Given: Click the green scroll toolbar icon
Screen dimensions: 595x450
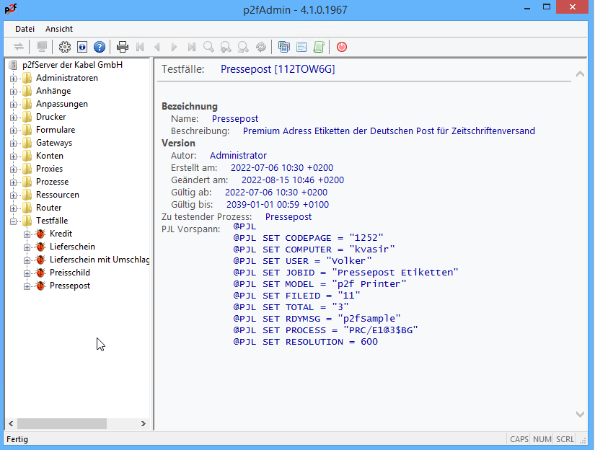Looking at the screenshot, I should pos(319,47).
